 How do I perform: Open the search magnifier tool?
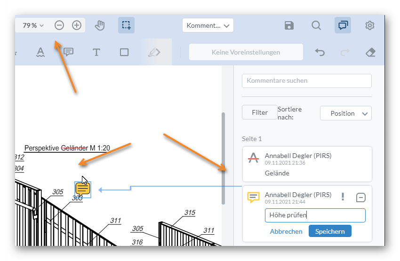(316, 25)
